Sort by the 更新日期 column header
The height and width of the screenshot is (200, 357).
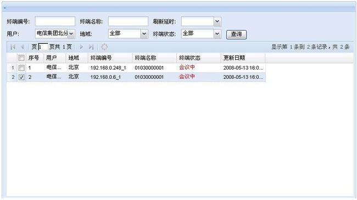(243, 58)
